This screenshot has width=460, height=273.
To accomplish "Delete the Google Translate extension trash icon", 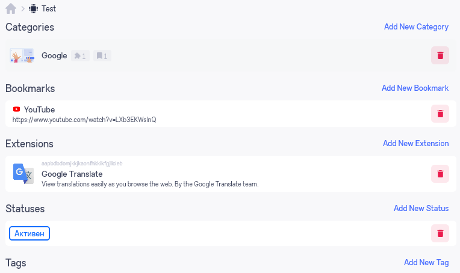I will point(440,174).
